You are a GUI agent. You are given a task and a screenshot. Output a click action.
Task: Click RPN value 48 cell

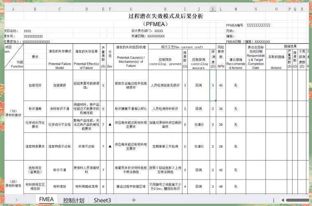pyautogui.click(x=221, y=187)
